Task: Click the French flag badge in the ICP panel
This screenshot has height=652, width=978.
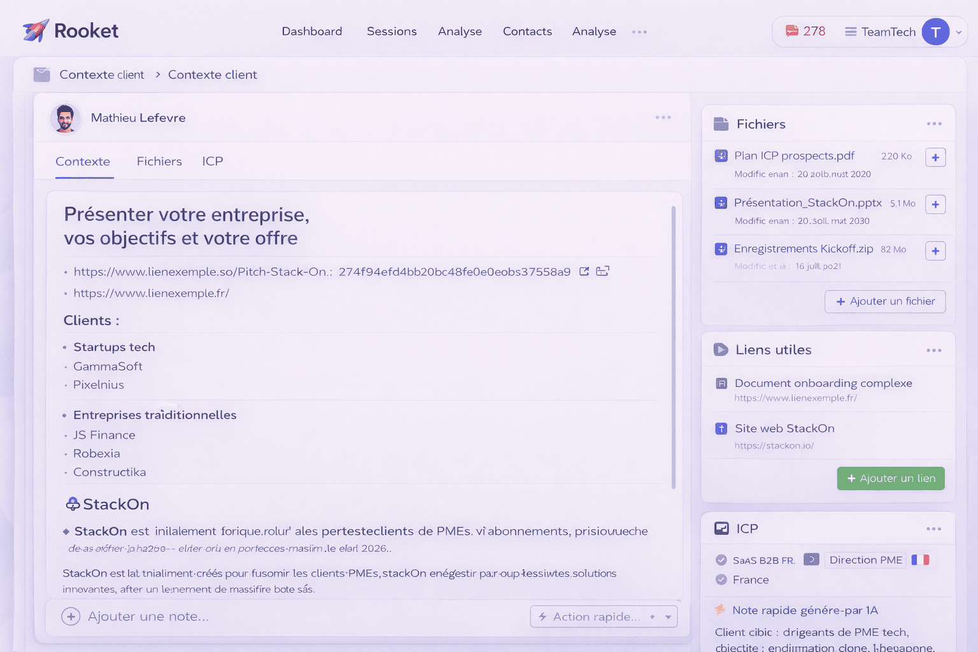Action: coord(921,560)
